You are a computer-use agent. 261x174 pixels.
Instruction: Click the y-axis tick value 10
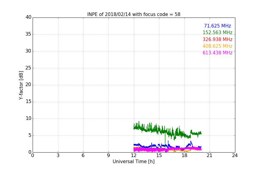click(x=28, y=118)
